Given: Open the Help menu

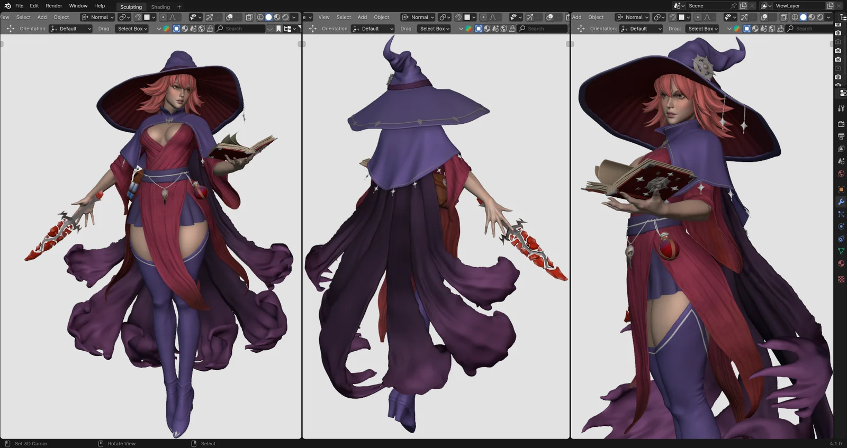Looking at the screenshot, I should (100, 6).
